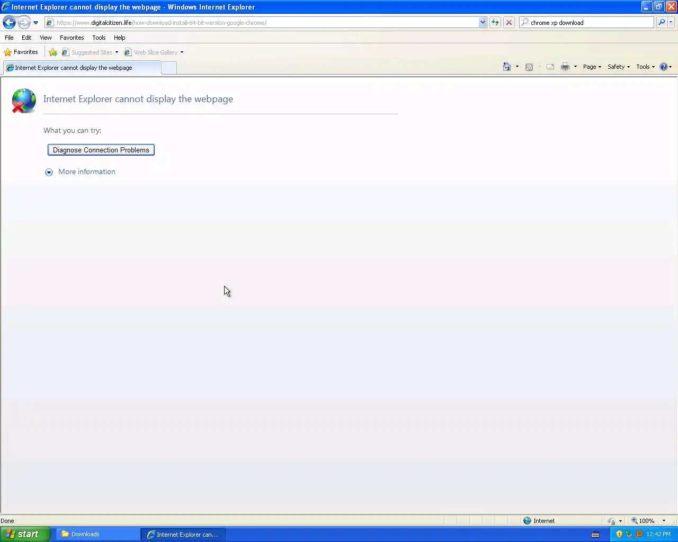Open the Tools command bar menu

pyautogui.click(x=645, y=67)
